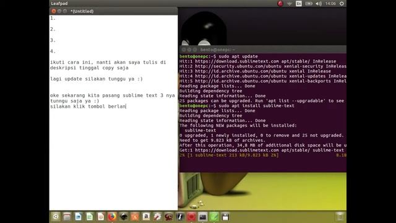Place cursor after 'silakan klik tombol berlan'
This screenshot has width=396, height=223.
(x=126, y=107)
